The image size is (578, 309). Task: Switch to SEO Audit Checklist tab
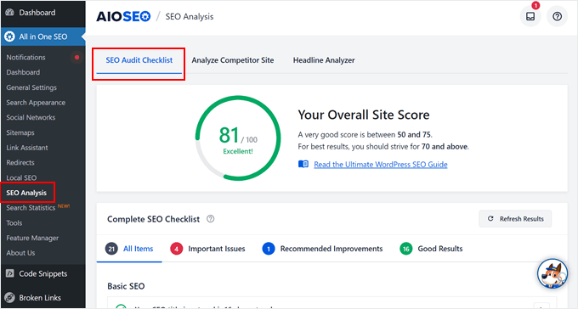click(139, 60)
